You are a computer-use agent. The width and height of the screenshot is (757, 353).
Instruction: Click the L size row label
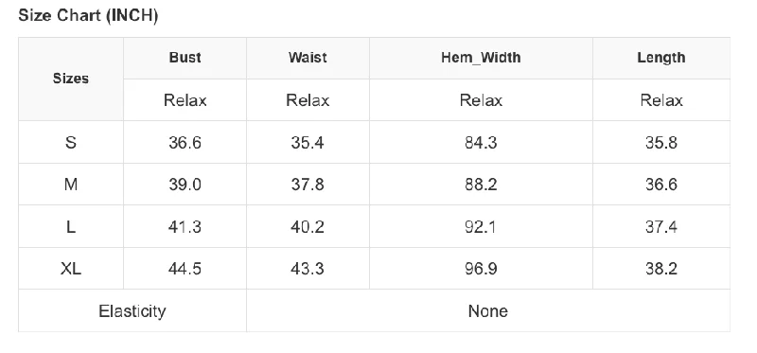click(x=71, y=226)
